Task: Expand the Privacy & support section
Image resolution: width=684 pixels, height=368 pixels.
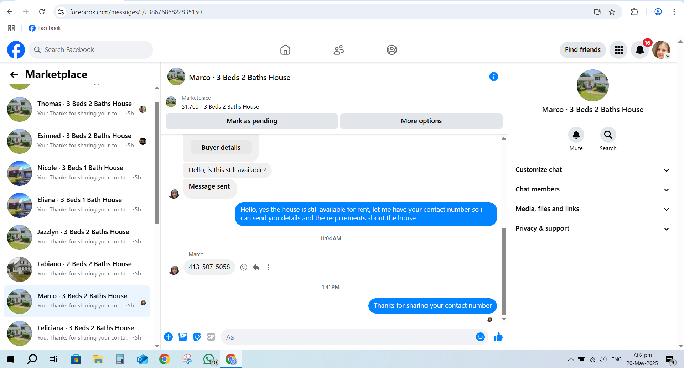Action: click(x=592, y=228)
